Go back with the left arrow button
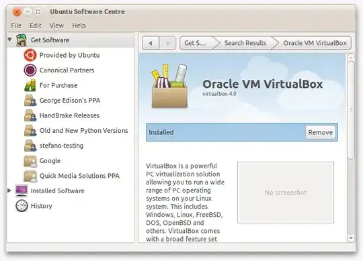Screen dimensions: 363x261 coord(151,43)
